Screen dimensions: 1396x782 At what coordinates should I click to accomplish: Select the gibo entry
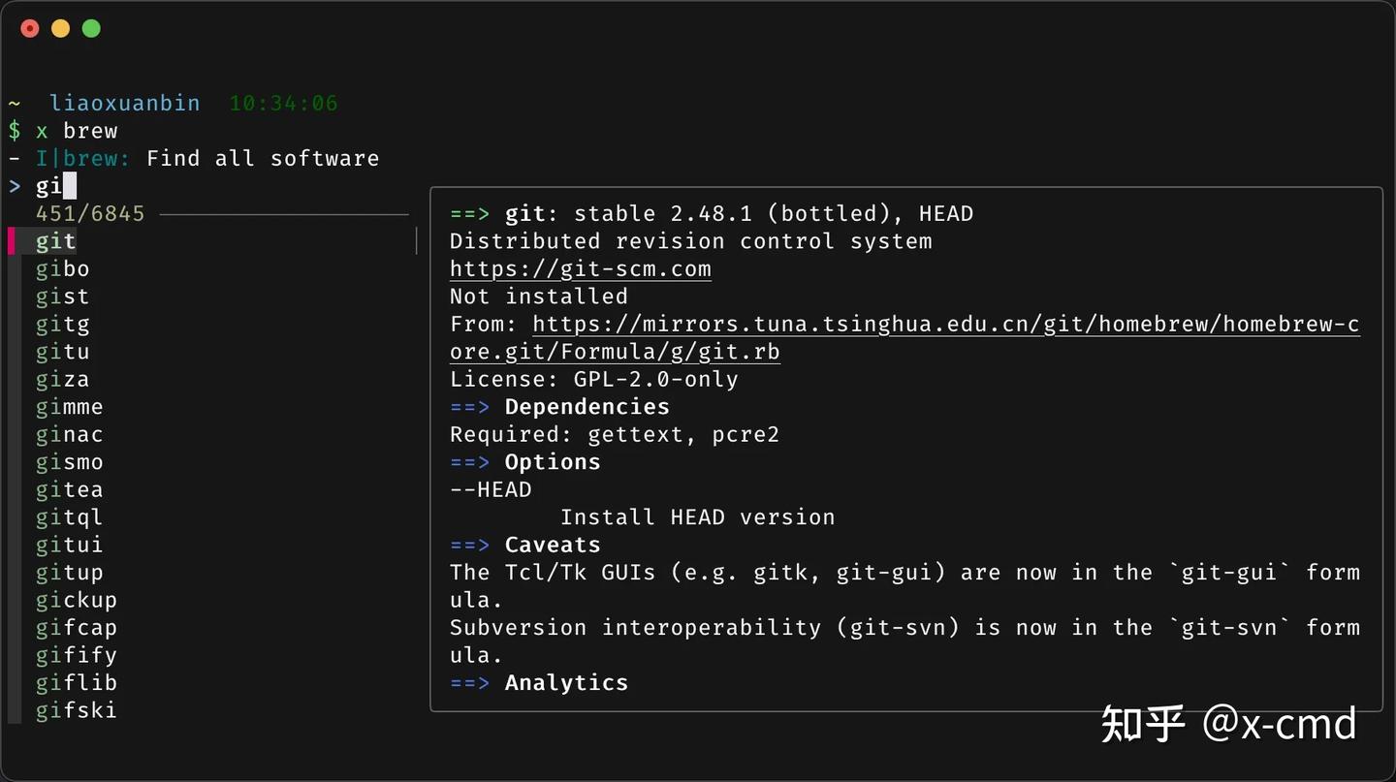coord(62,268)
